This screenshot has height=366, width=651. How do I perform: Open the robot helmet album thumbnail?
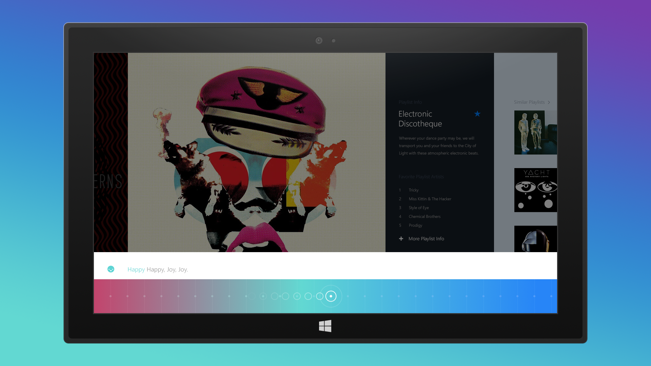pyautogui.click(x=536, y=239)
